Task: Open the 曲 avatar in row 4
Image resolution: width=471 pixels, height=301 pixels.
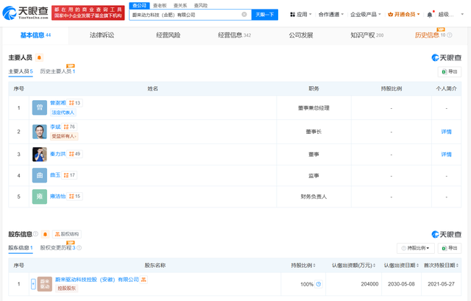Action: pos(40,175)
